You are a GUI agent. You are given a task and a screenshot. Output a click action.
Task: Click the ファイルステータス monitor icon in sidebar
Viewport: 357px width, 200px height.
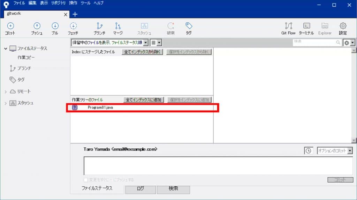coord(13,49)
